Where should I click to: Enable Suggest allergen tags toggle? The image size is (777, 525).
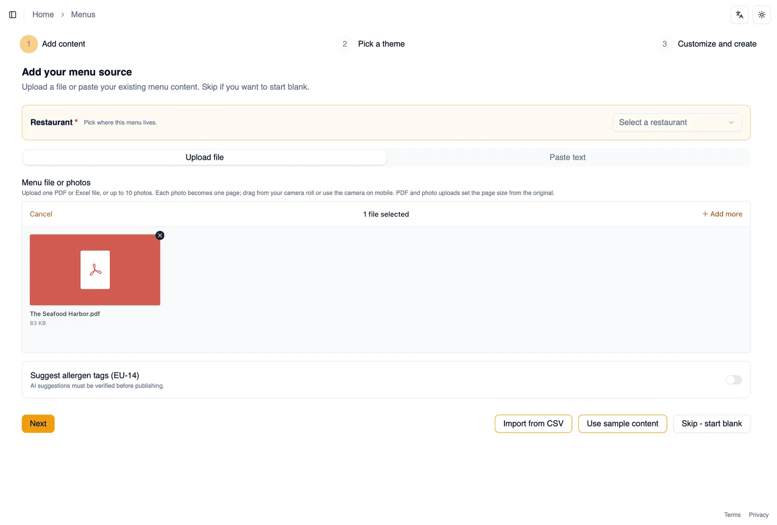tap(734, 380)
